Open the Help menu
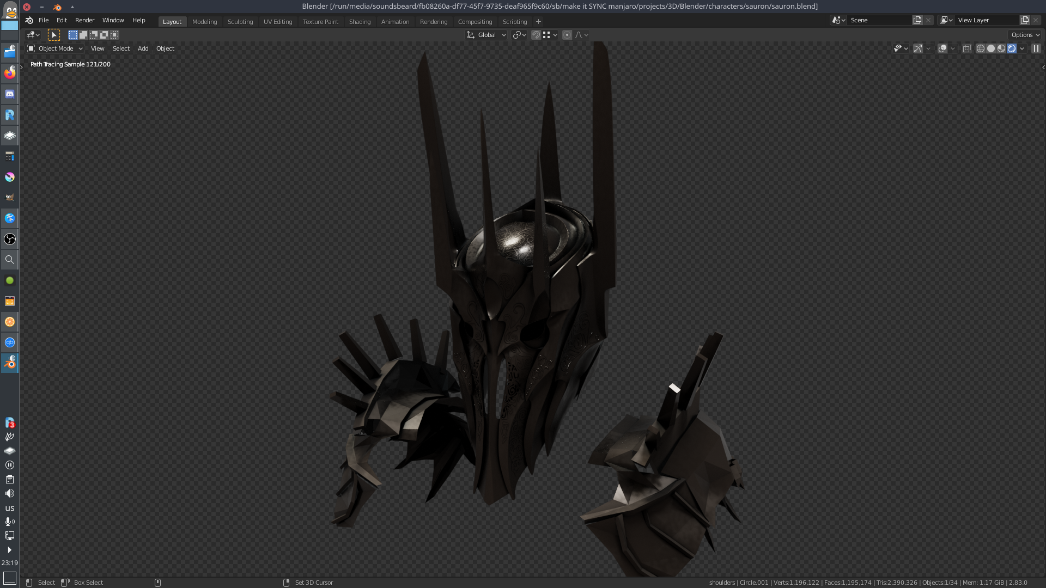This screenshot has width=1046, height=588. [x=138, y=20]
